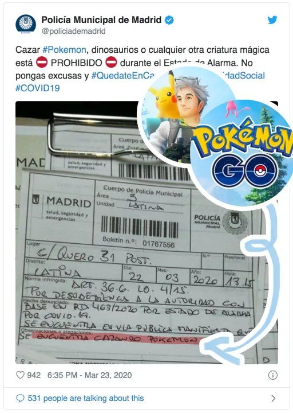This screenshot has height=413, width=293.
Task: Click the Pokémon GO logo circle
Action: [243, 154]
